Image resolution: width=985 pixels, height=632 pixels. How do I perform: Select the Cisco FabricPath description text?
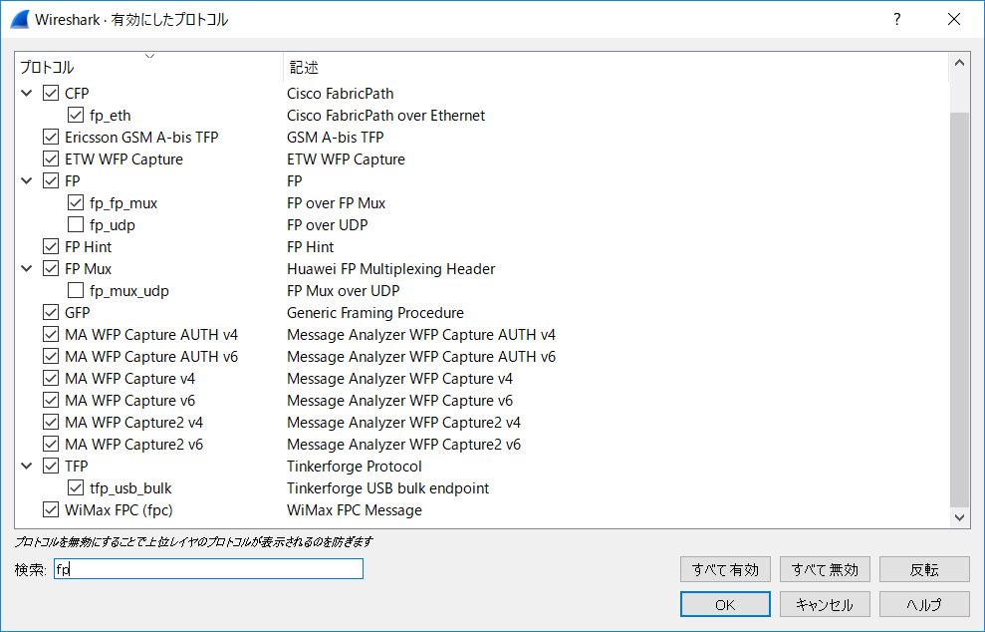[340, 93]
